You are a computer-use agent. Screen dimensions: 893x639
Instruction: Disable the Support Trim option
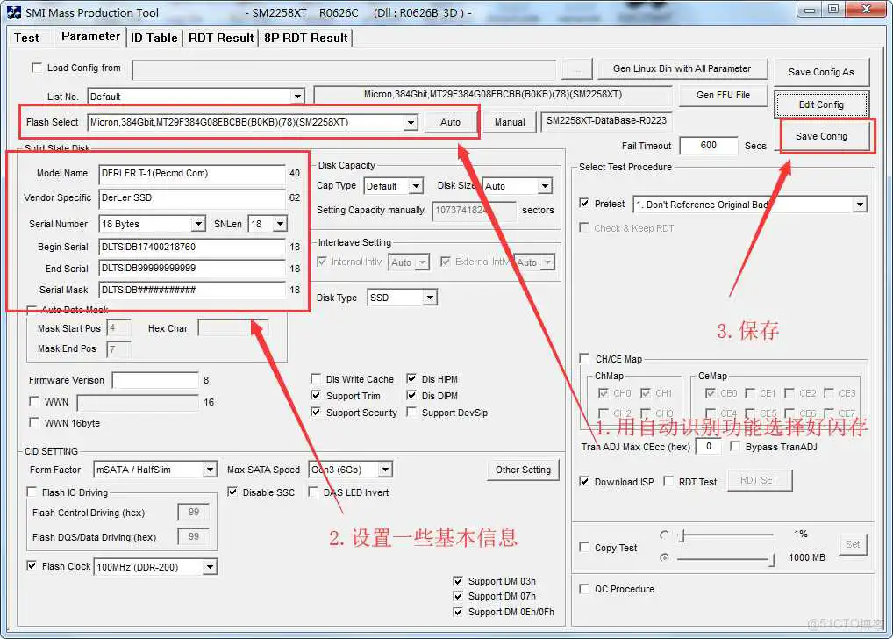[316, 395]
